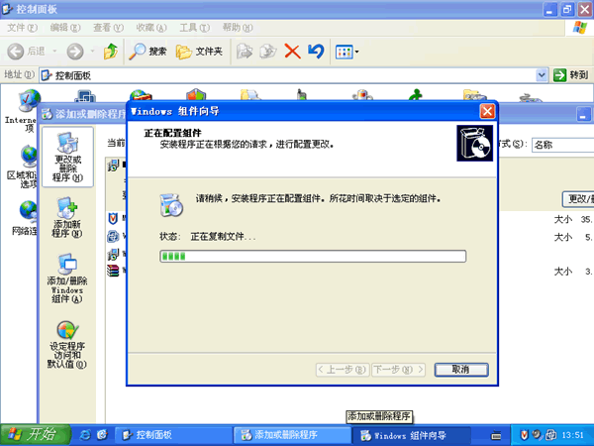Image resolution: width=594 pixels, height=446 pixels.
Task: Click the red Delete X toolbar icon
Action: [292, 52]
